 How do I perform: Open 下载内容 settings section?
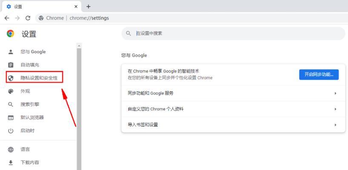[x=30, y=162]
